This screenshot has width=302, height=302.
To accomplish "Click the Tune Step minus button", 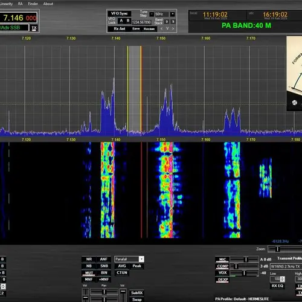I will point(152,14).
